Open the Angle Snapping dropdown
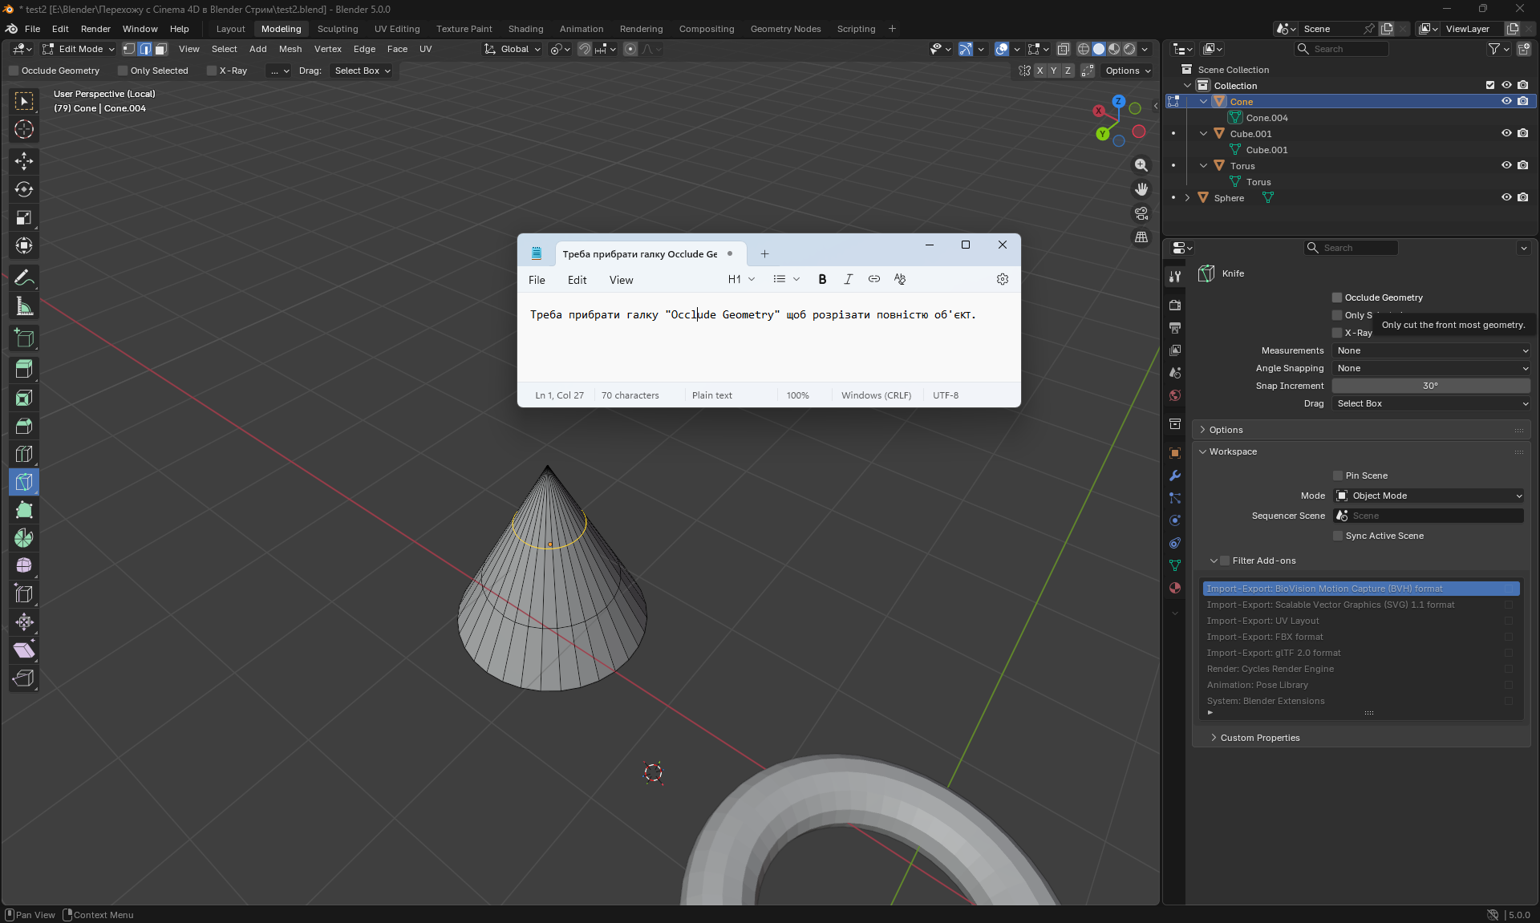 1432,368
